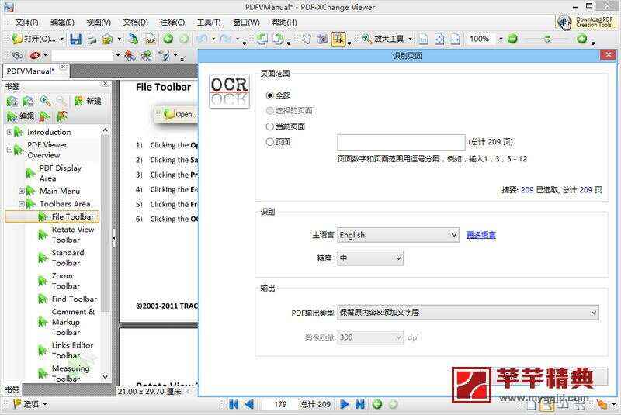Collapse the PDF Viewer Overview bookmark node
The width and height of the screenshot is (621, 415).
[9, 150]
